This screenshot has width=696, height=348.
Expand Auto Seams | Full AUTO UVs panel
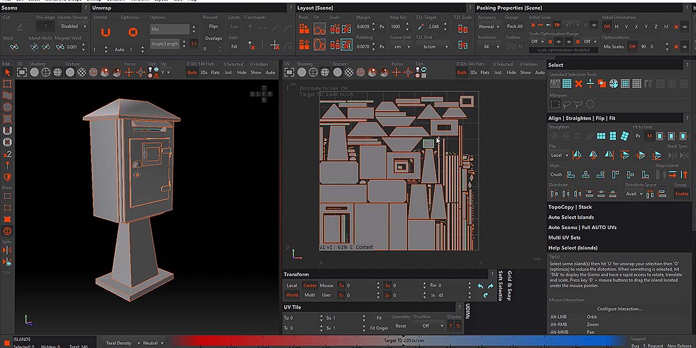click(x=582, y=227)
